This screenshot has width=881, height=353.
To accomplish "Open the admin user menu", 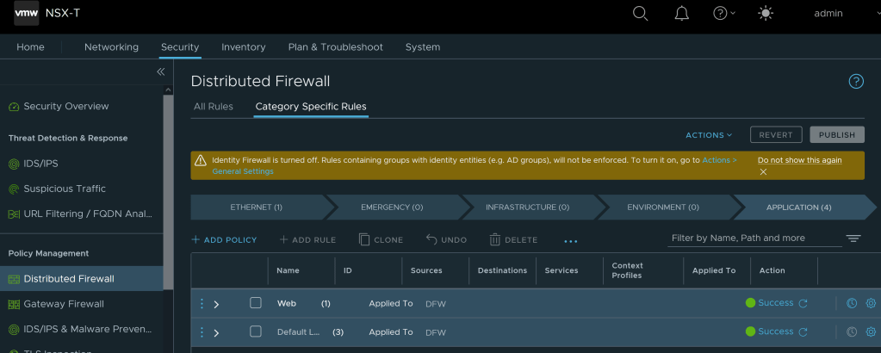I will (x=828, y=13).
